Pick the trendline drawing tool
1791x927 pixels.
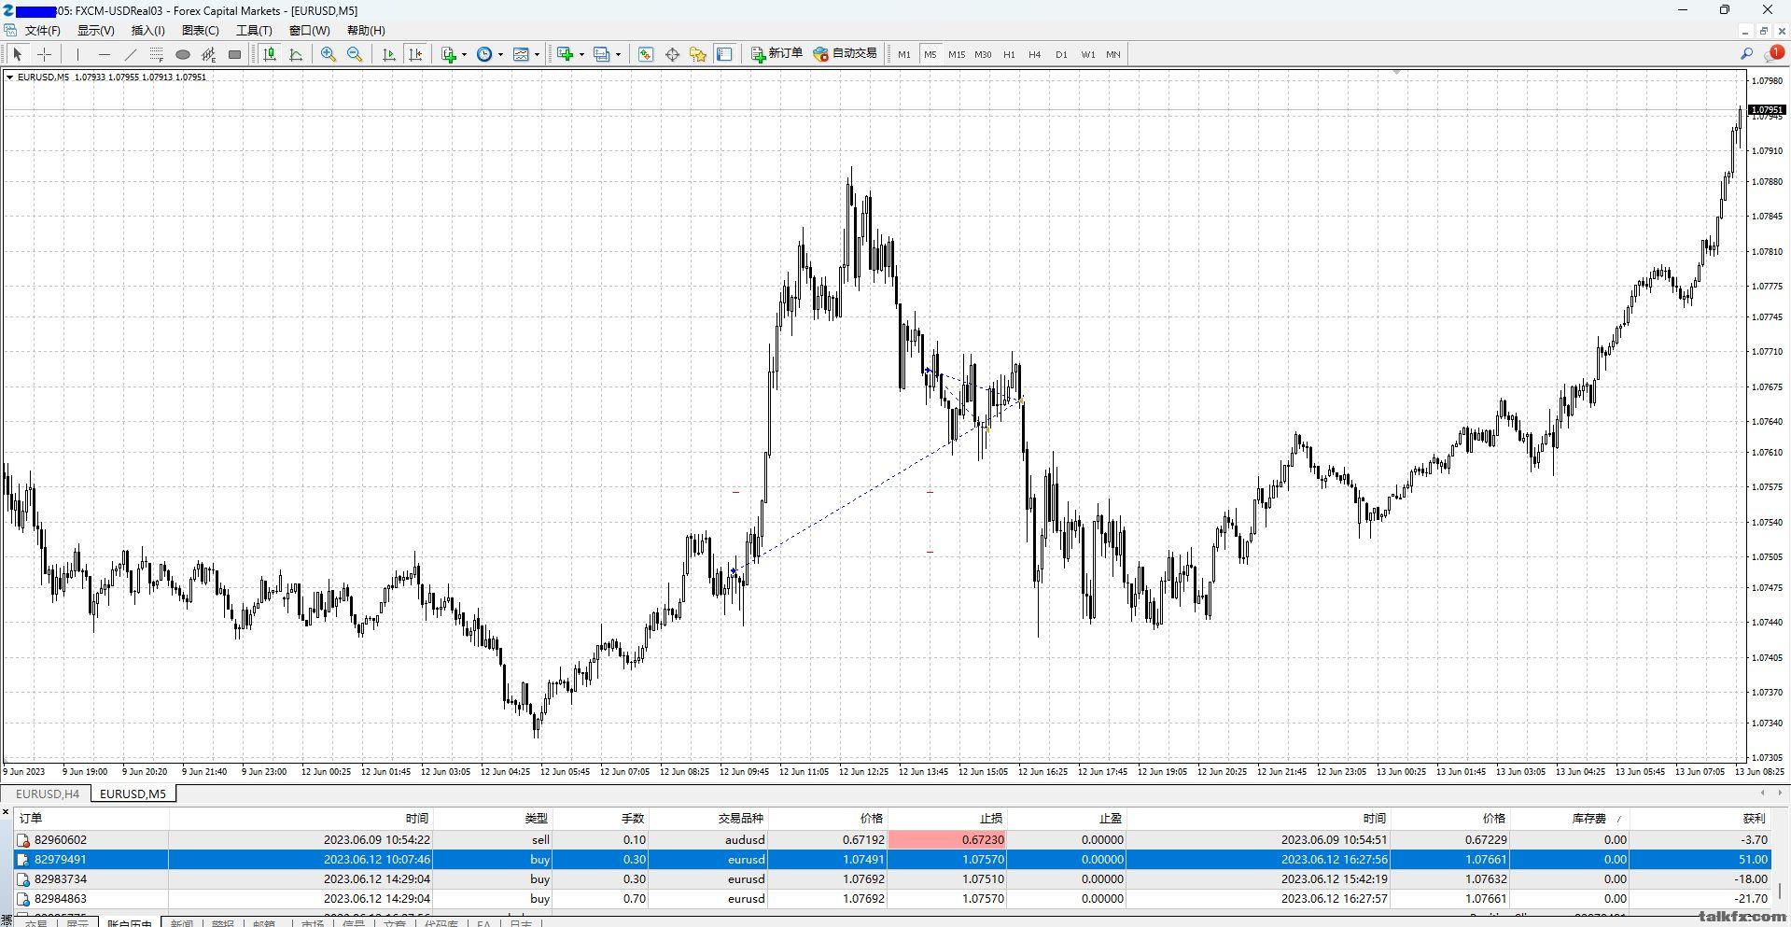pos(131,54)
